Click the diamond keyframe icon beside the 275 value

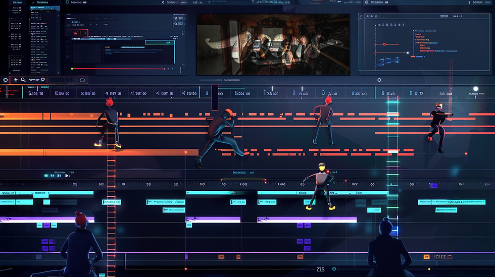tap(334, 269)
